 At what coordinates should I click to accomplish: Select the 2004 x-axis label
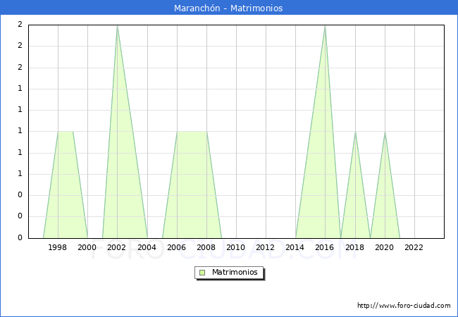(x=147, y=247)
